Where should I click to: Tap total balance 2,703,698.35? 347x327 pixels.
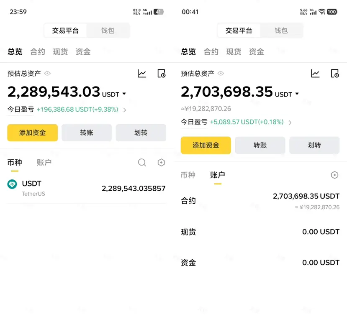[227, 92]
